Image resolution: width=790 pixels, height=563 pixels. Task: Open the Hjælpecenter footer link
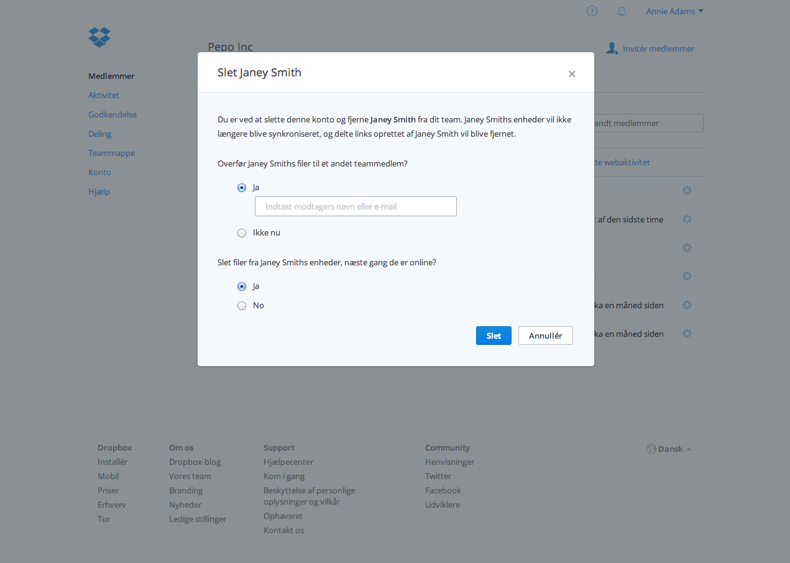point(288,462)
